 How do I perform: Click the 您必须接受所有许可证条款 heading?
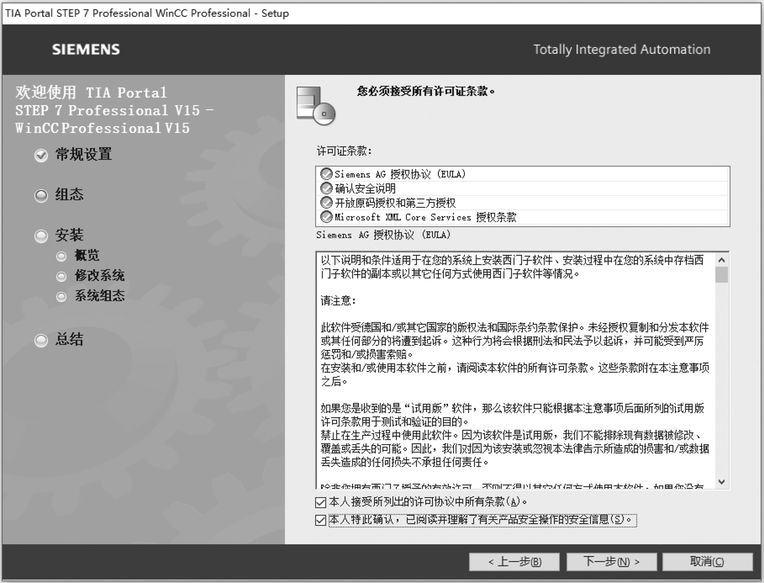426,91
